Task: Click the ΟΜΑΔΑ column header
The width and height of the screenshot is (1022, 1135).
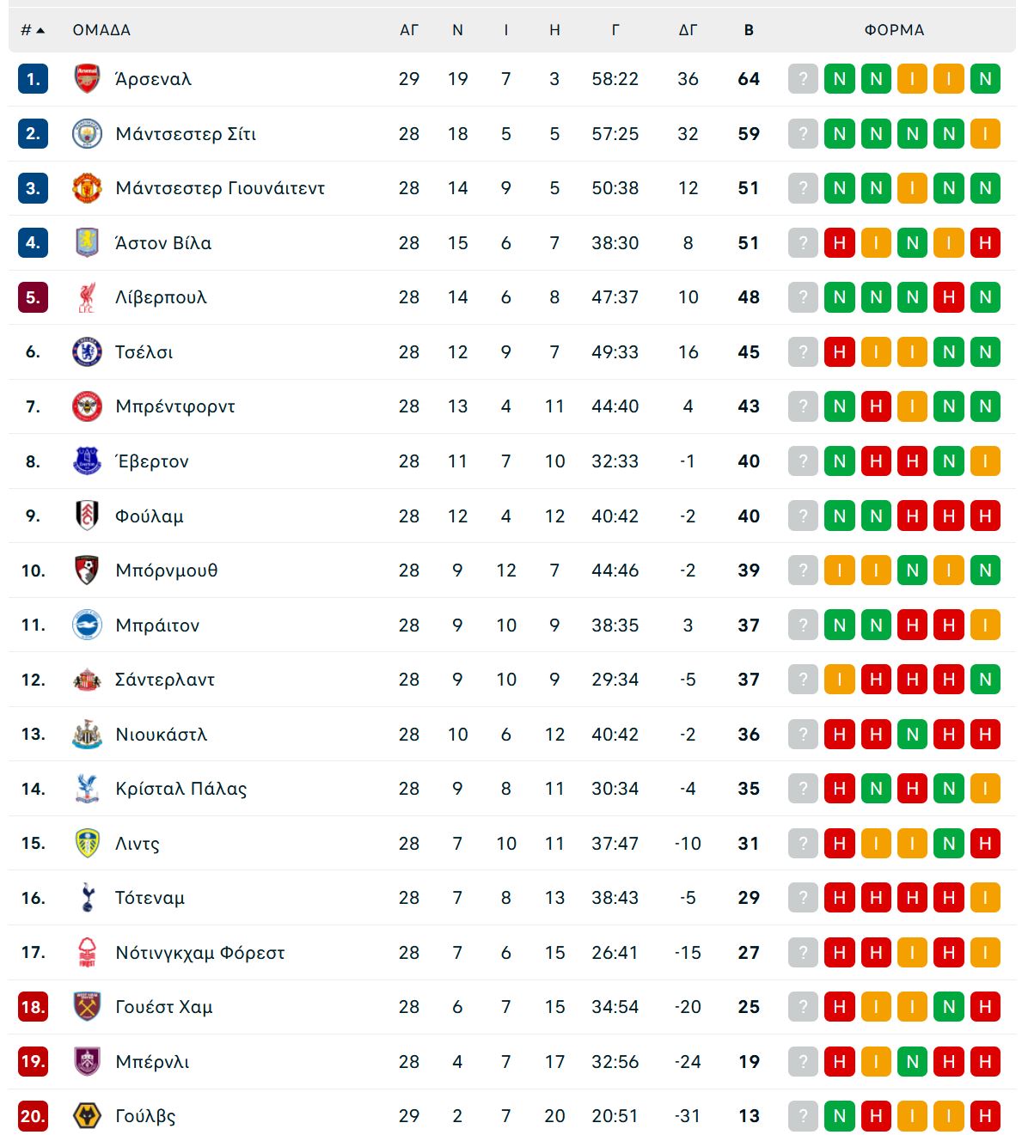Action: (x=101, y=30)
